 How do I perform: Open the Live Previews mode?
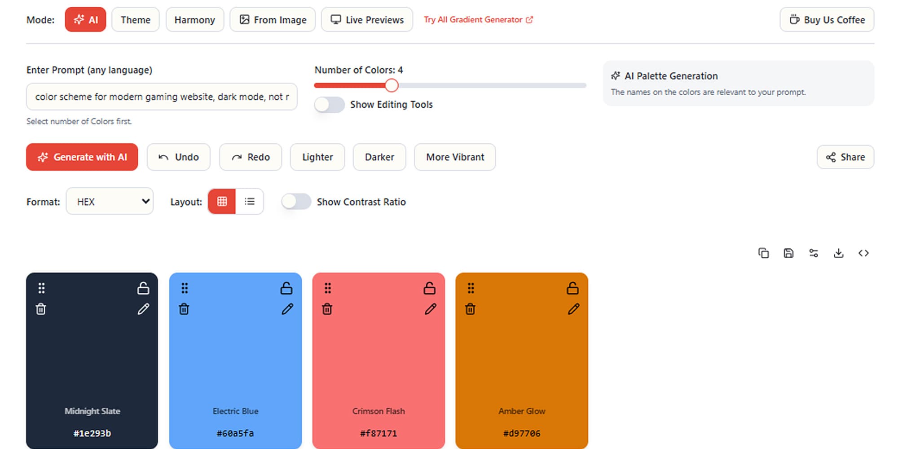[367, 20]
